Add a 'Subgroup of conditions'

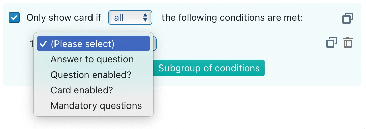[x=209, y=68]
